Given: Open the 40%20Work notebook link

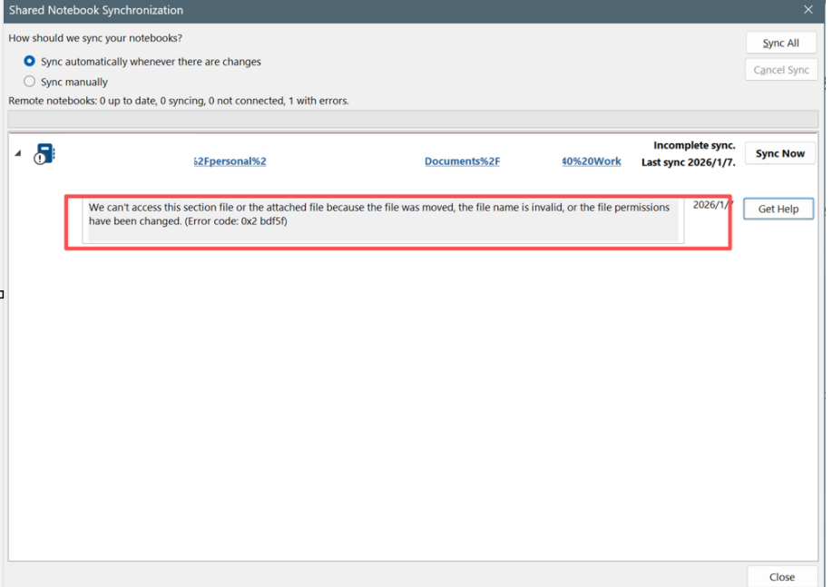Looking at the screenshot, I should click(591, 161).
